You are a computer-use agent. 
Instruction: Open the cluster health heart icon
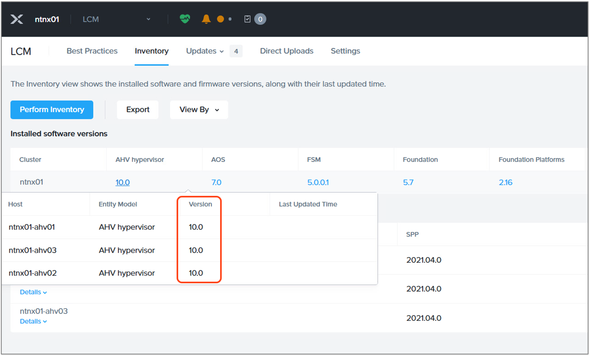click(x=185, y=19)
